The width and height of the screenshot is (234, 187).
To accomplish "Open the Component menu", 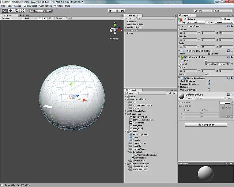I will pos(45,6).
